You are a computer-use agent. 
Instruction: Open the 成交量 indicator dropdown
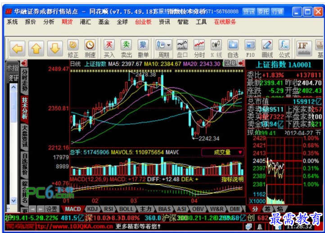coord(222,152)
